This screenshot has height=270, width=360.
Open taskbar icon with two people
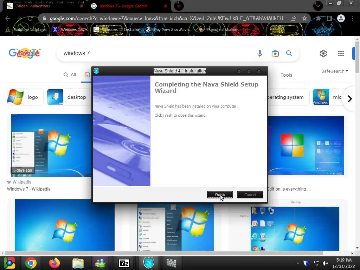click(100, 263)
